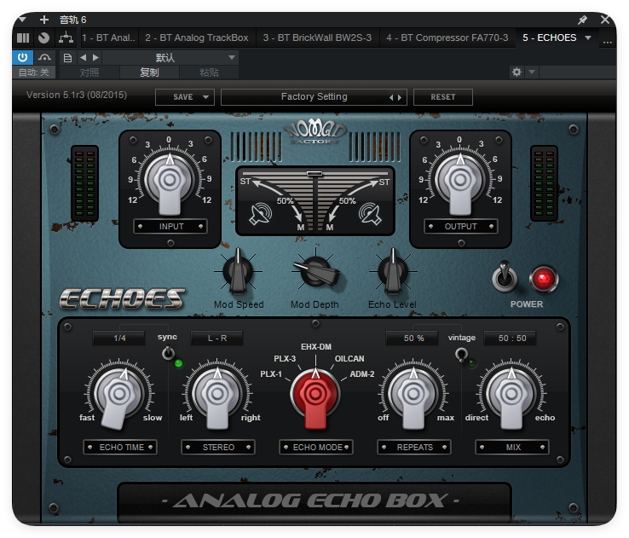Screen dimensions: 629x538
Task: Click the 50 % repeats value display
Action: 413,338
